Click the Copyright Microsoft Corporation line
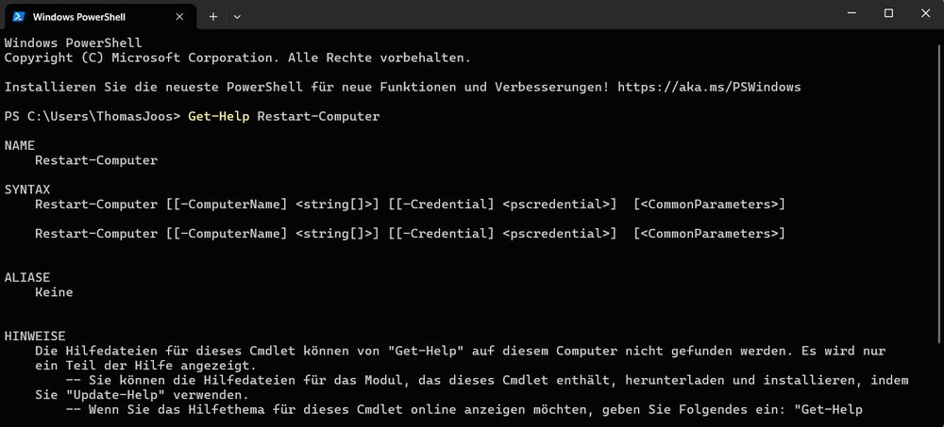 point(237,57)
